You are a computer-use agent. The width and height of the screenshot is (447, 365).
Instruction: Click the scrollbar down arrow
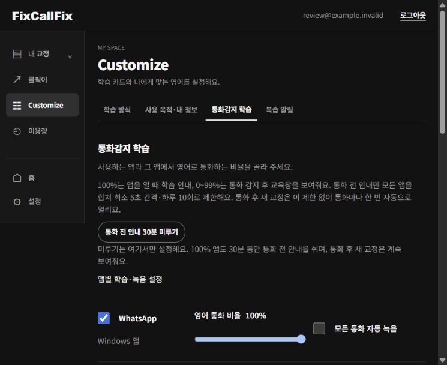pyautogui.click(x=442, y=360)
